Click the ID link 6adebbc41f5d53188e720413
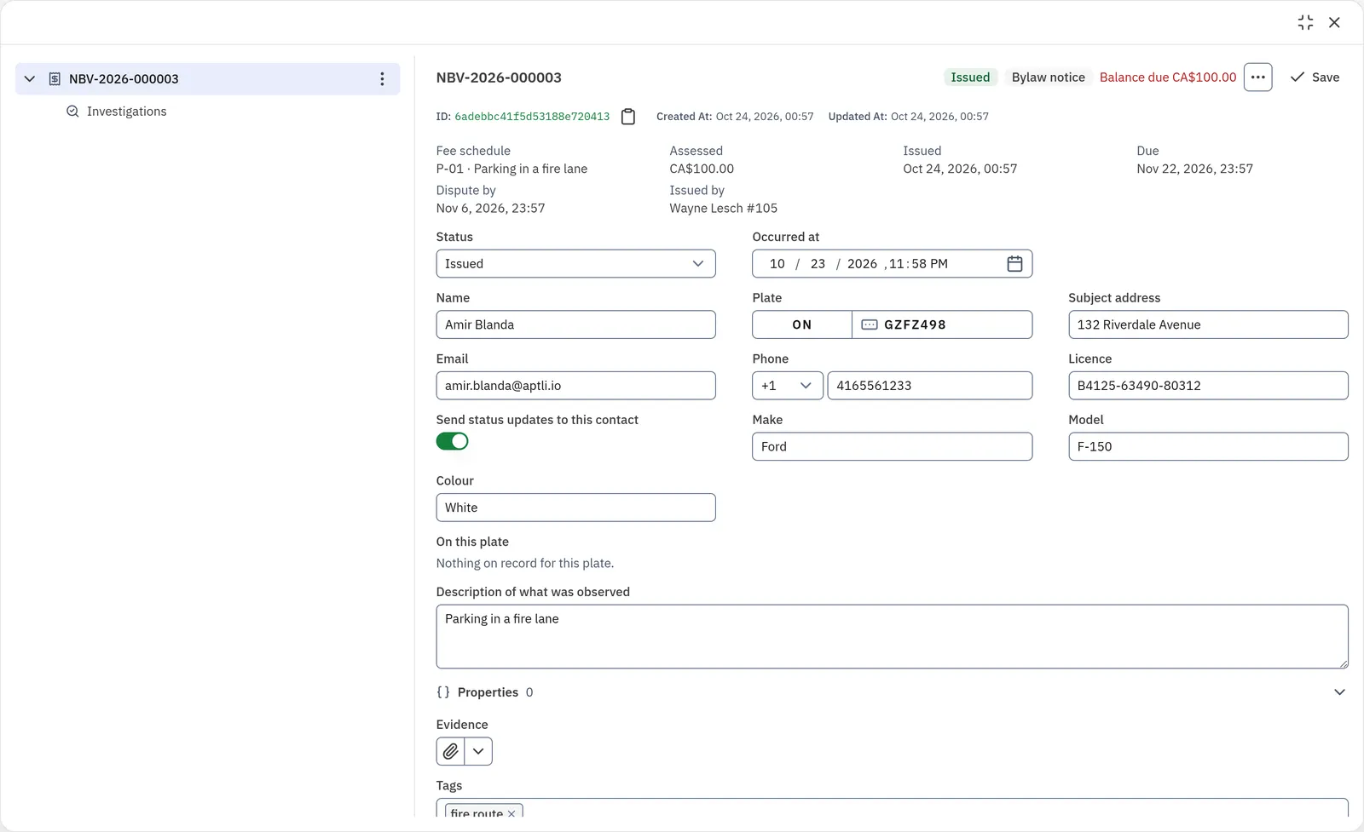This screenshot has height=832, width=1364. point(532,117)
